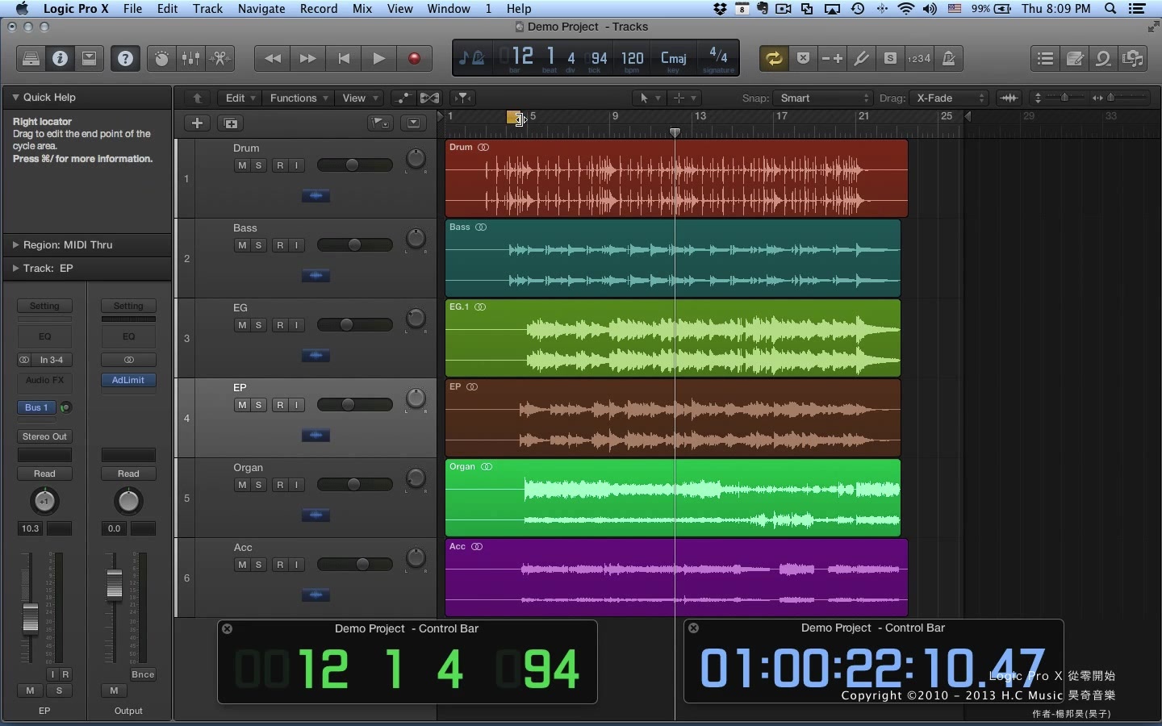Screen dimensions: 1162x726
Task: Open the Toolbar display icon
Action: (90, 58)
